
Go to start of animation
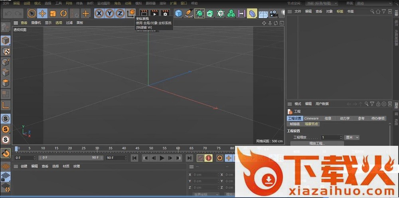pyautogui.click(x=134, y=158)
